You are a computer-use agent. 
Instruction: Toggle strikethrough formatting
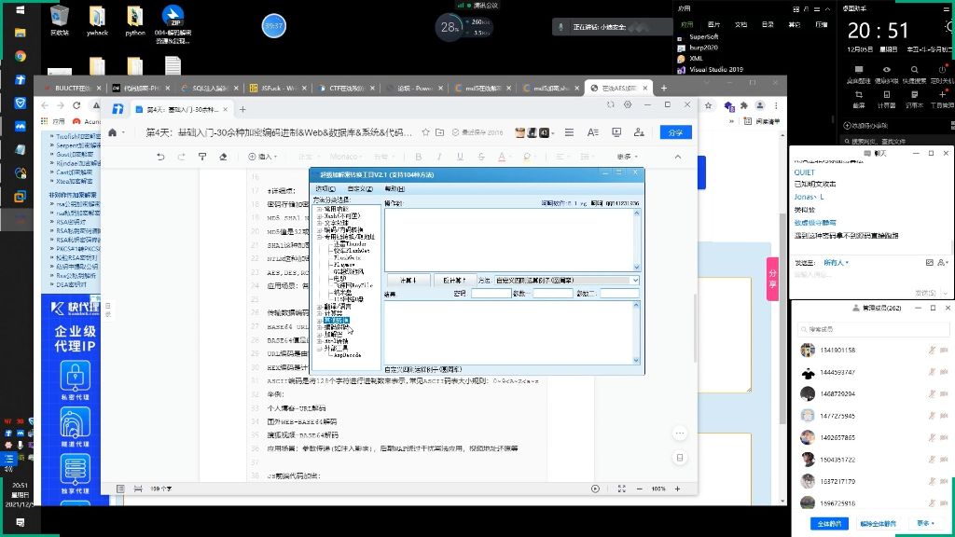tap(480, 157)
